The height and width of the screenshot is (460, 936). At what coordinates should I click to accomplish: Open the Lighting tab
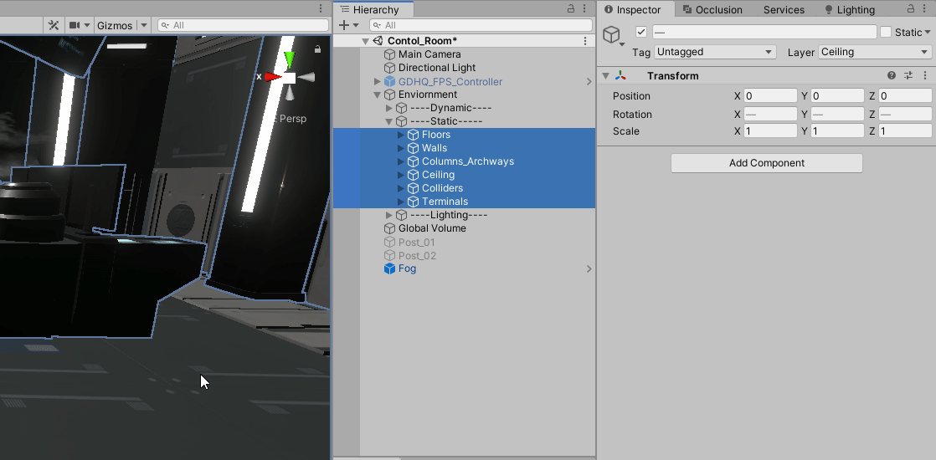[x=850, y=9]
